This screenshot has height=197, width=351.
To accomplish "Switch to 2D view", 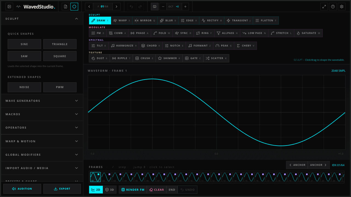I will (96, 190).
